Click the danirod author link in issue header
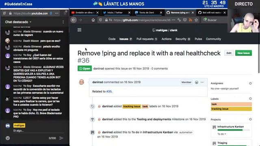260x146 pixels. (98, 69)
